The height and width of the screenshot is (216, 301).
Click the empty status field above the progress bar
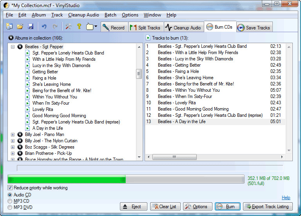[150, 168]
